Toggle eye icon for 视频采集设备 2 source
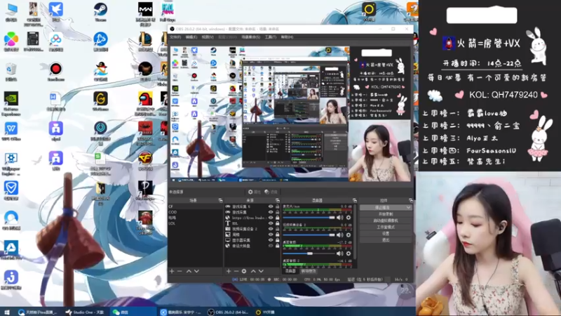This screenshot has height=316, width=561. pos(271,229)
